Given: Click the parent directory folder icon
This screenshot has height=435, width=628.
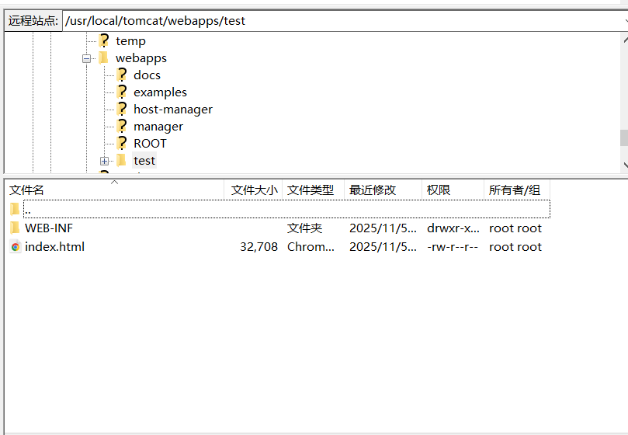Looking at the screenshot, I should 15,209.
